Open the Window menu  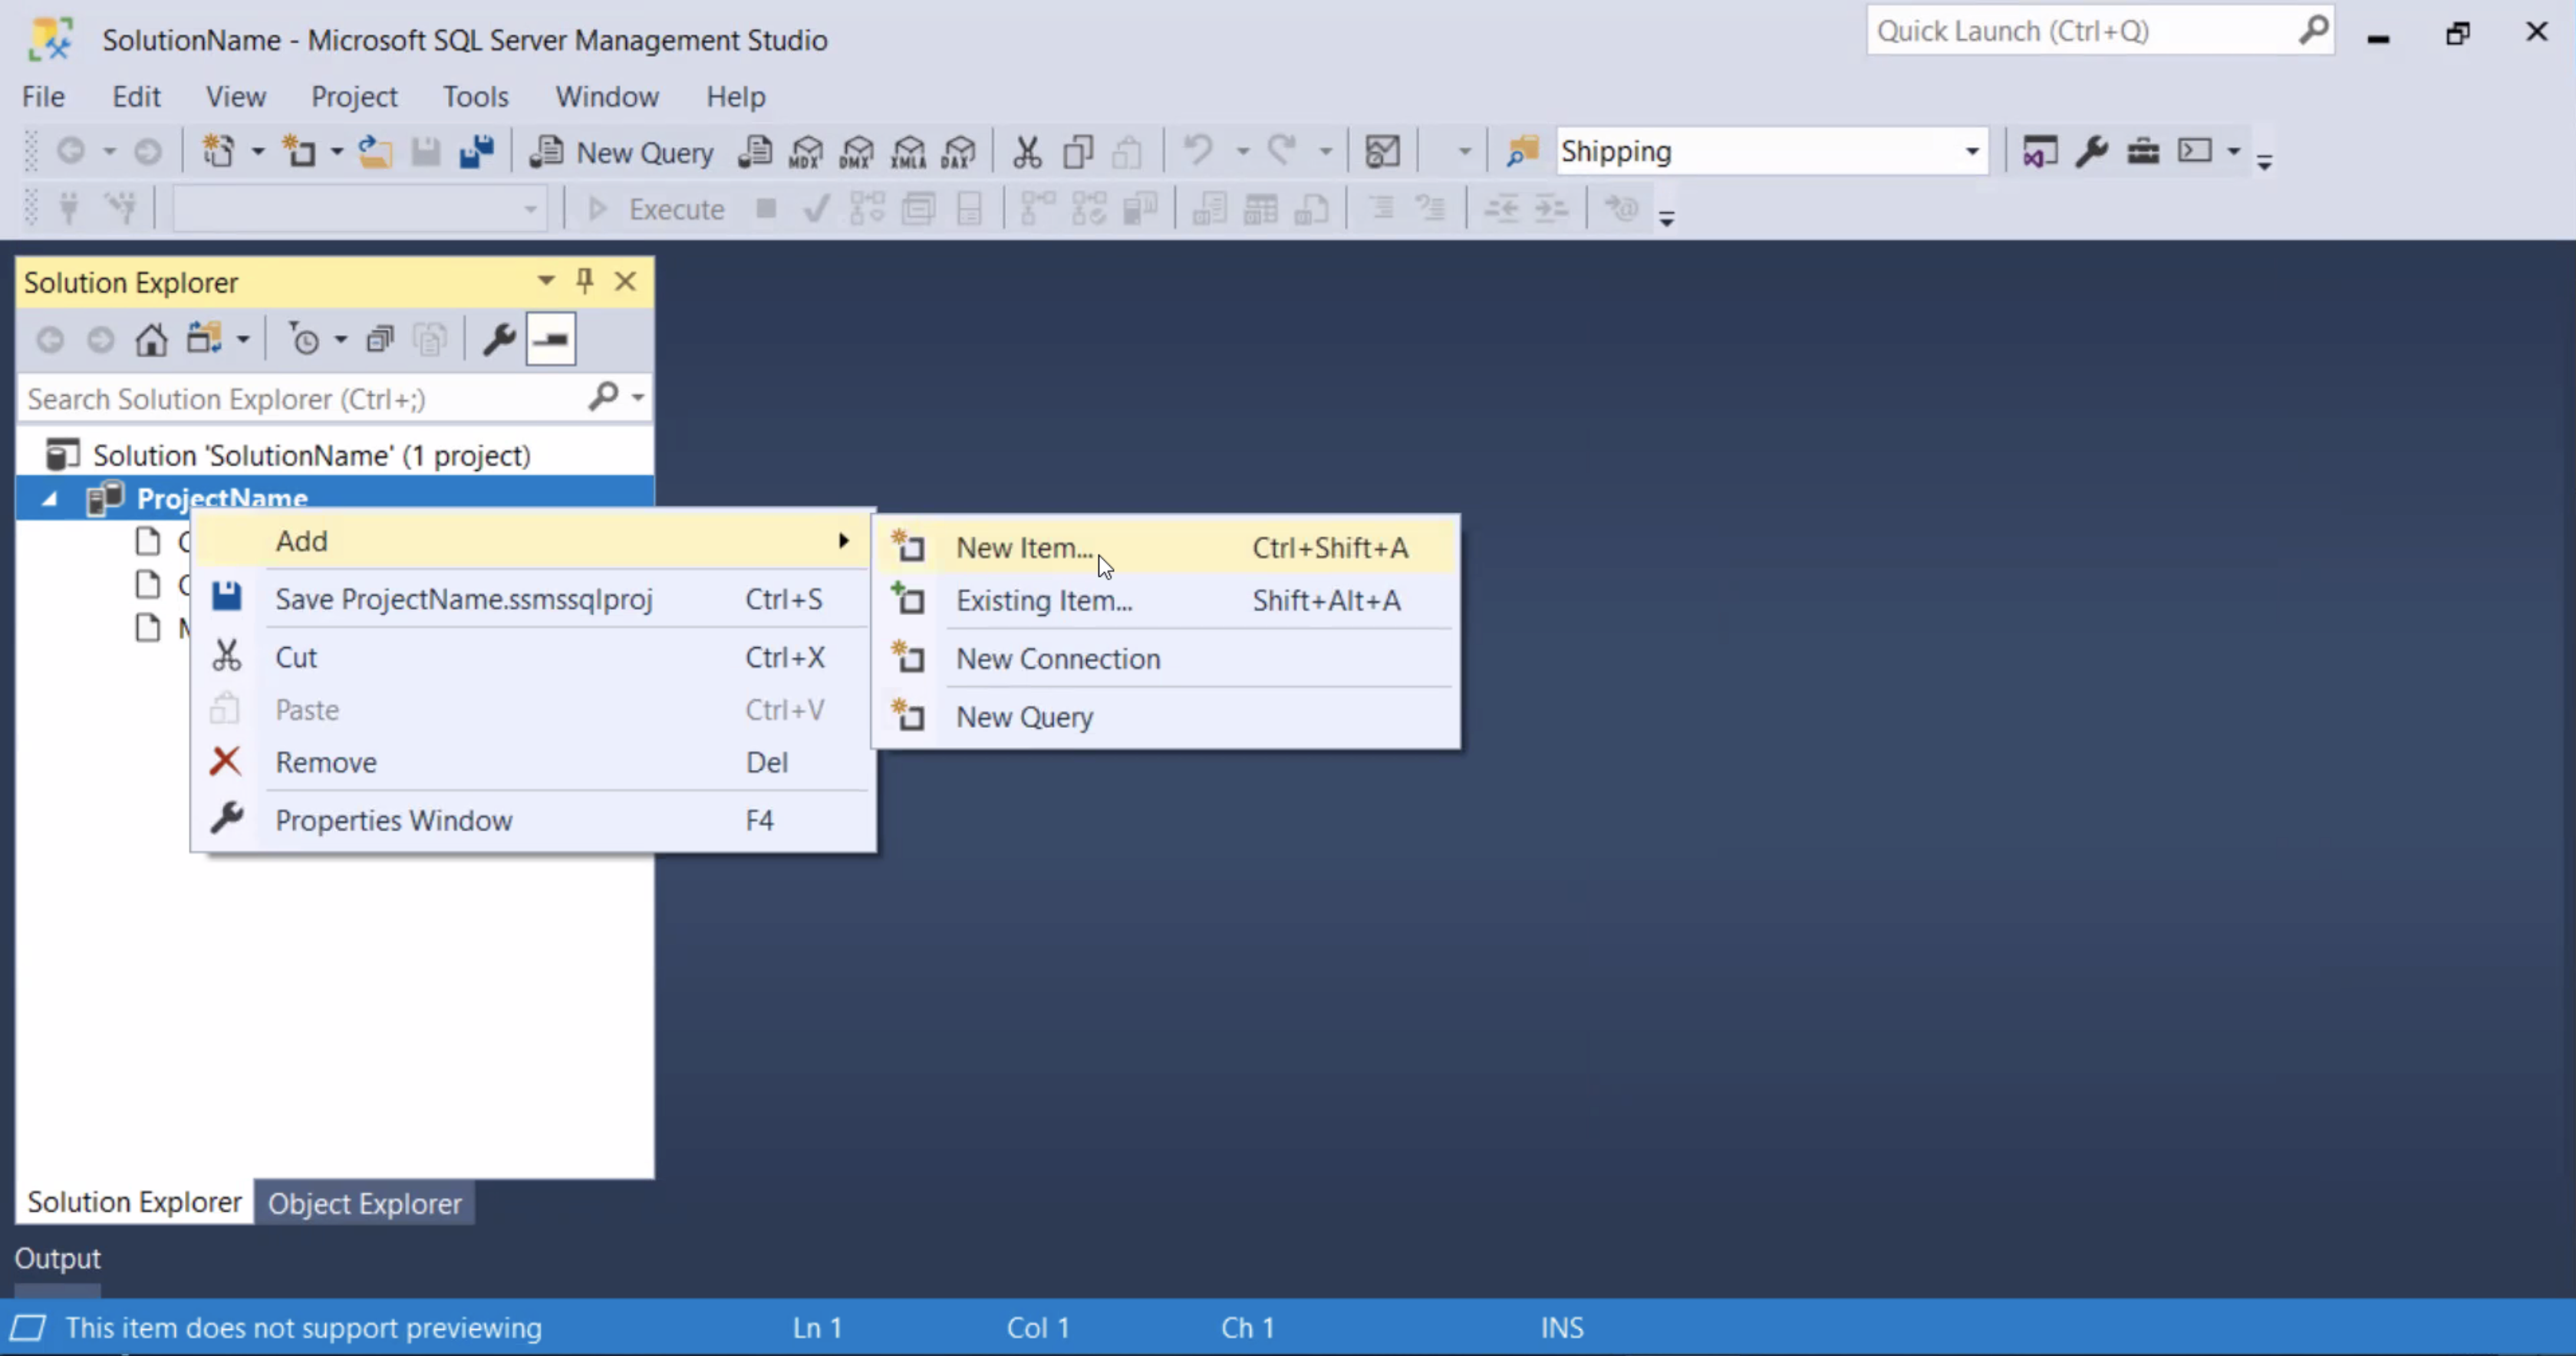607,96
